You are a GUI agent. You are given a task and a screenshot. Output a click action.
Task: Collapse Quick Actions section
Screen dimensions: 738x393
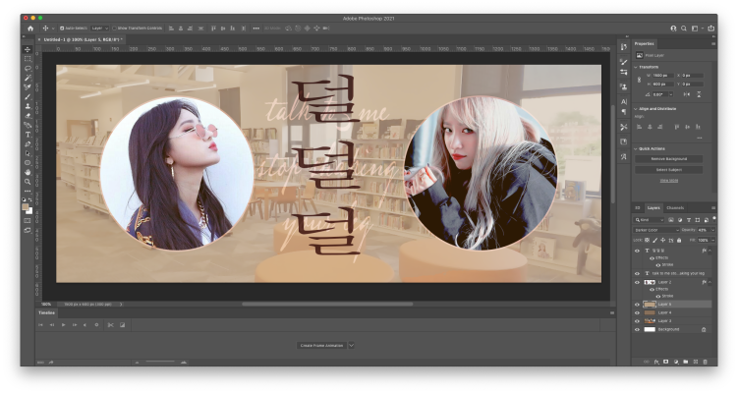point(636,148)
